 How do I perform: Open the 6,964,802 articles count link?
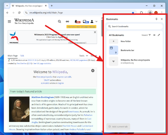click(45, 83)
